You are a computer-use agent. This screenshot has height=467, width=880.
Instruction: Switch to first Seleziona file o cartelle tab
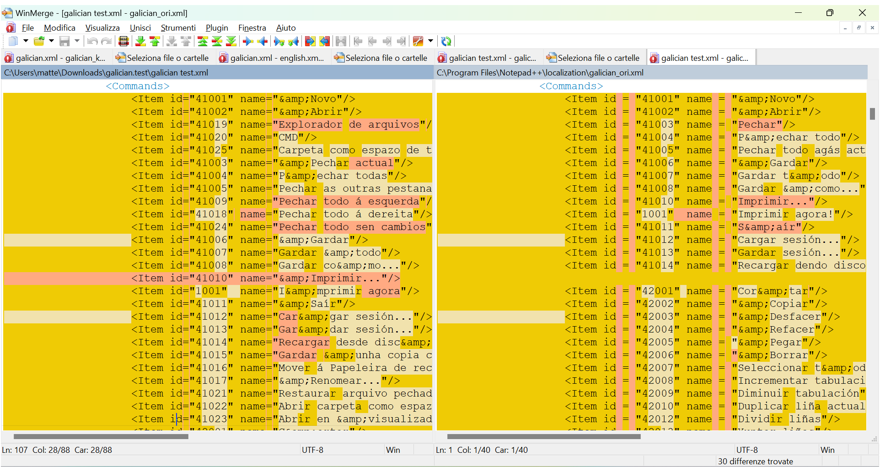(x=162, y=58)
